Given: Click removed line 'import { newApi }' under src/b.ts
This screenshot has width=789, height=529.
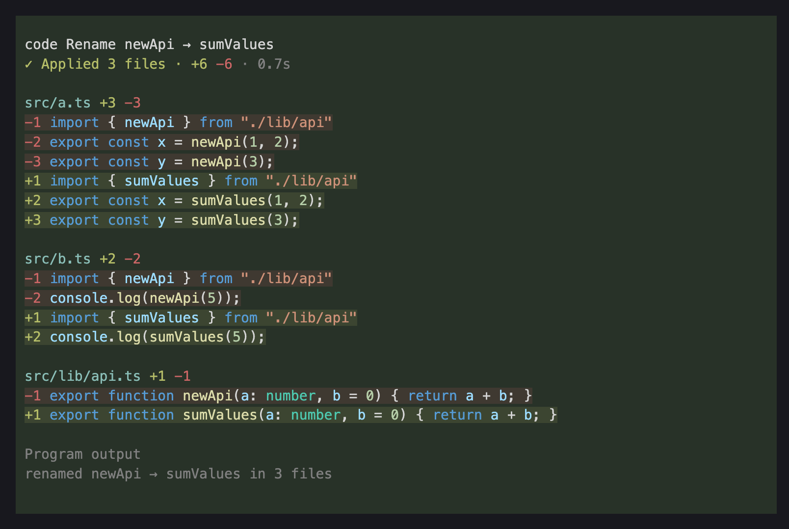Looking at the screenshot, I should pos(179,278).
